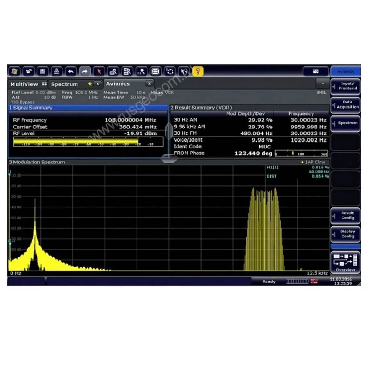Open the MultiView tab
Image resolution: width=375 pixels, height=375 pixels.
coord(24,84)
